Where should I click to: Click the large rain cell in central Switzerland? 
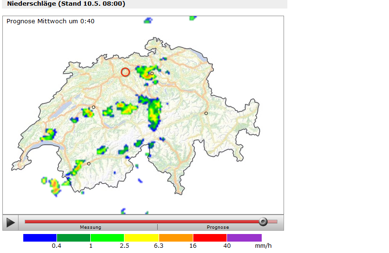[153, 113]
